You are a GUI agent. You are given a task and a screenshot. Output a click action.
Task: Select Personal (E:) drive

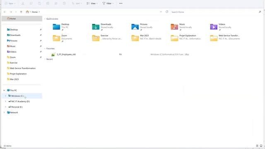pos(17,107)
